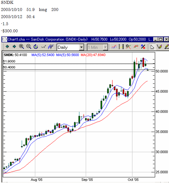169x183 pixels.
Task: Click the Sep '05 date axis label
Action: coord(87,180)
